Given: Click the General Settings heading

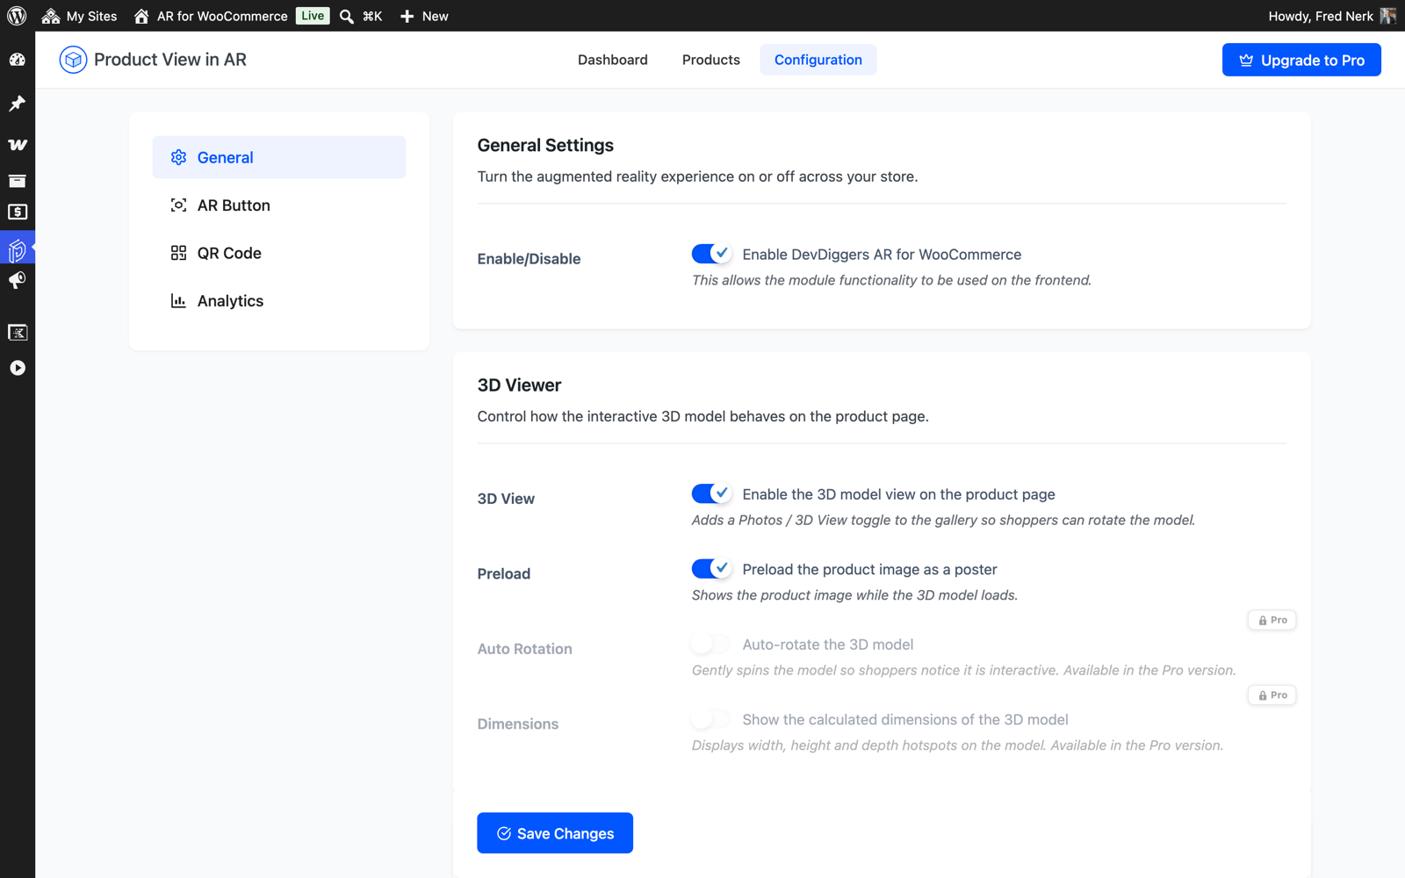Looking at the screenshot, I should pyautogui.click(x=545, y=146).
